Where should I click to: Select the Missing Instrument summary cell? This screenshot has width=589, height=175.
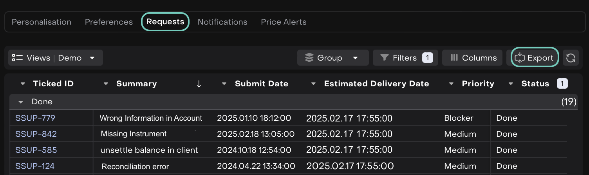pos(134,134)
